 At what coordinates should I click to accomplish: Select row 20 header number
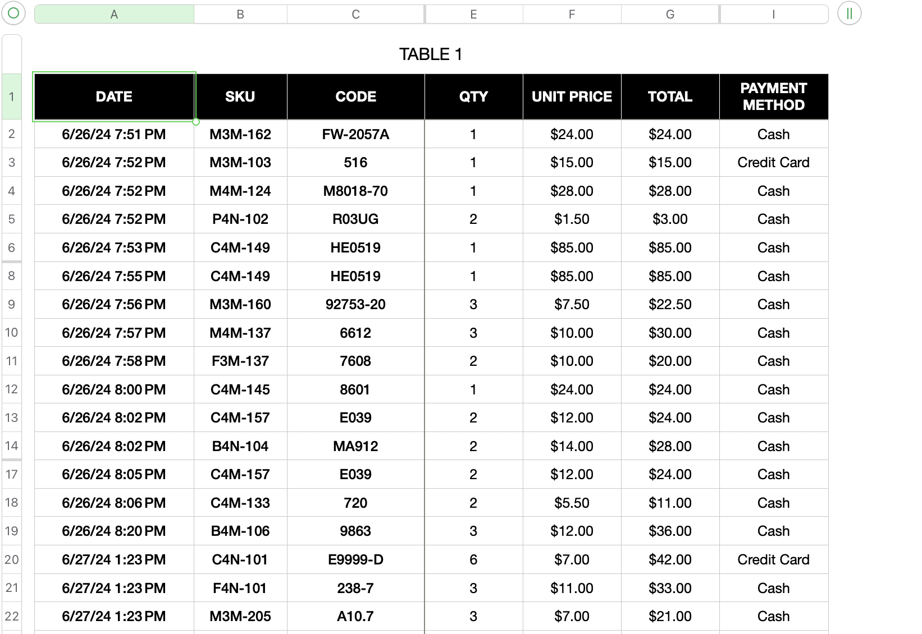coord(12,559)
